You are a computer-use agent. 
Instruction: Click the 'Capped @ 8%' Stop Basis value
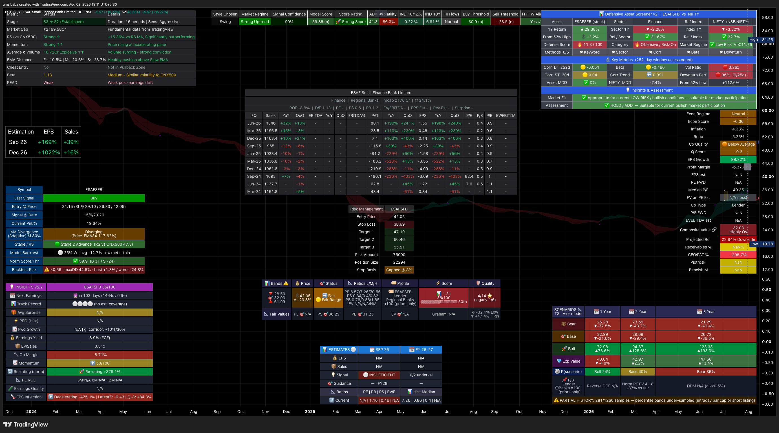(x=399, y=270)
